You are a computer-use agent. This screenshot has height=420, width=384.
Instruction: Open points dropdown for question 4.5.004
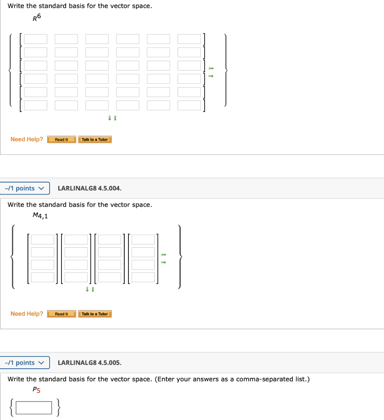coord(25,188)
